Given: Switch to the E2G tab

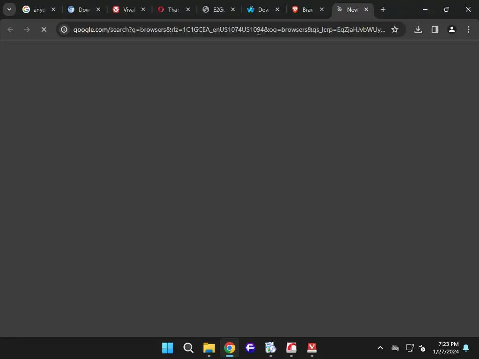Looking at the screenshot, I should (x=214, y=9).
